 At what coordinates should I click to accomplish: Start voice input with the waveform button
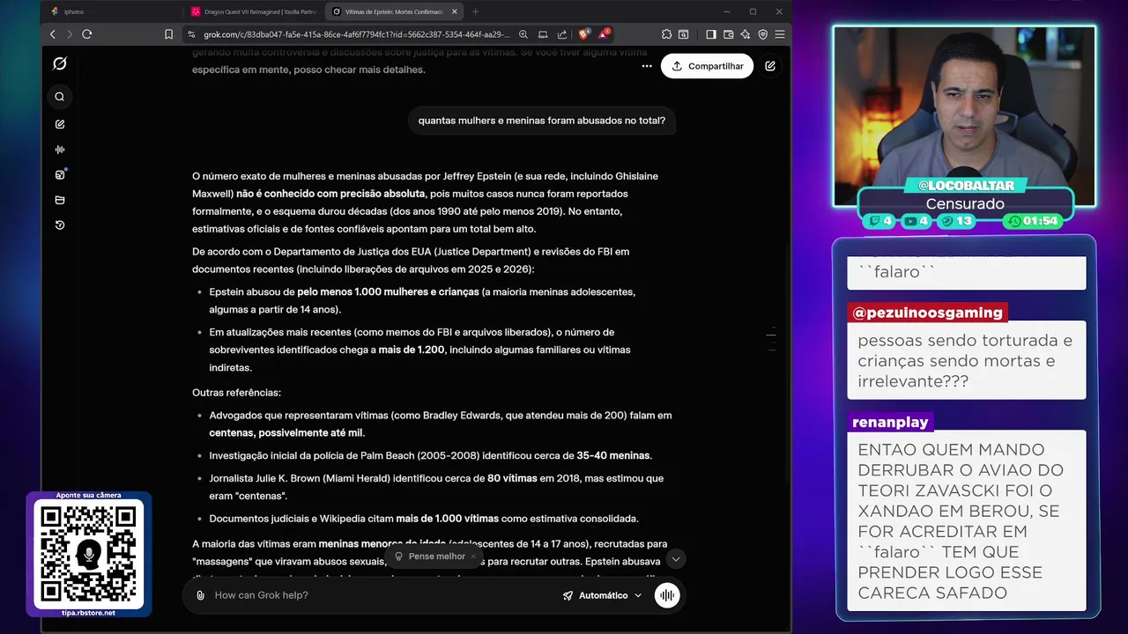[x=667, y=595]
